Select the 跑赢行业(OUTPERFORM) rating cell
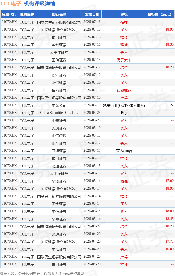The image size is (175, 276). 124,105
